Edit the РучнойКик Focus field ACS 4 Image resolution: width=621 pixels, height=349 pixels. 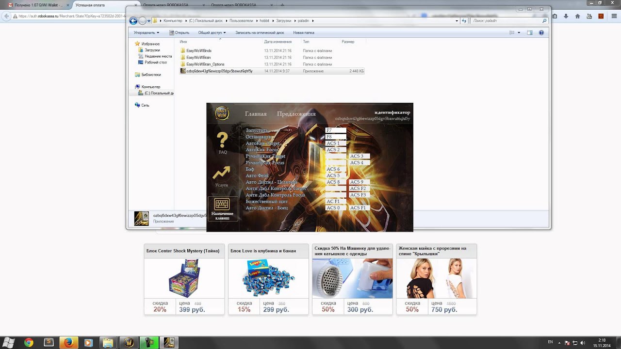point(359,163)
